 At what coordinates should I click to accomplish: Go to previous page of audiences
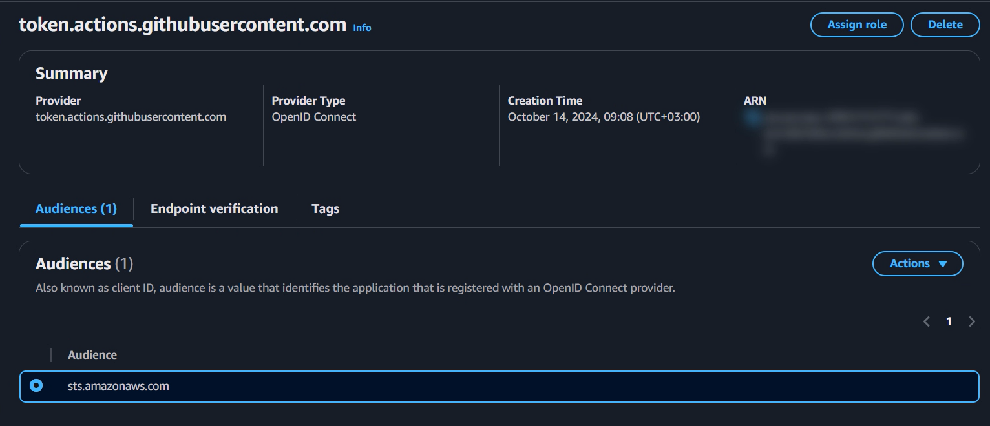(927, 321)
